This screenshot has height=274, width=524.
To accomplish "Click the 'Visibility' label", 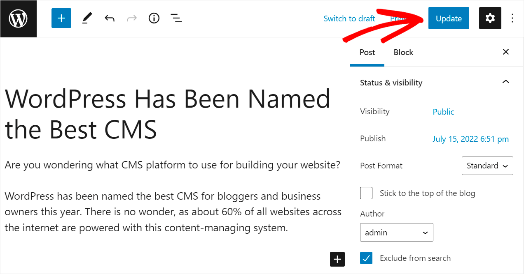I will click(x=374, y=111).
